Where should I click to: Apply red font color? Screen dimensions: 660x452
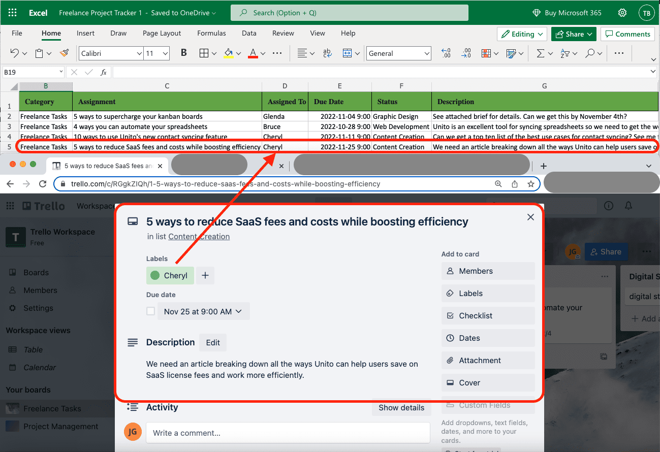click(253, 53)
